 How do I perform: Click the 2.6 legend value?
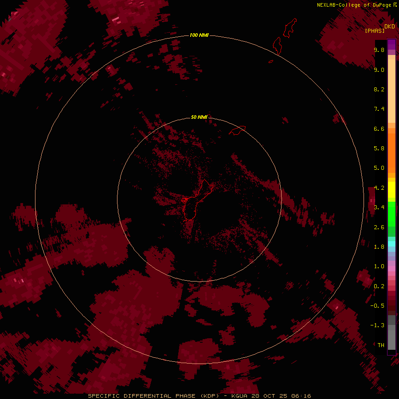click(x=379, y=227)
